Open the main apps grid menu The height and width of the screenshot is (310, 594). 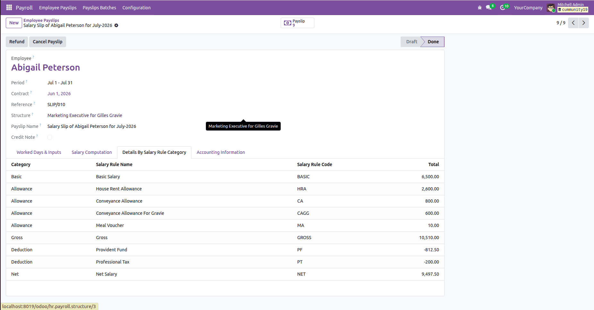coord(9,7)
